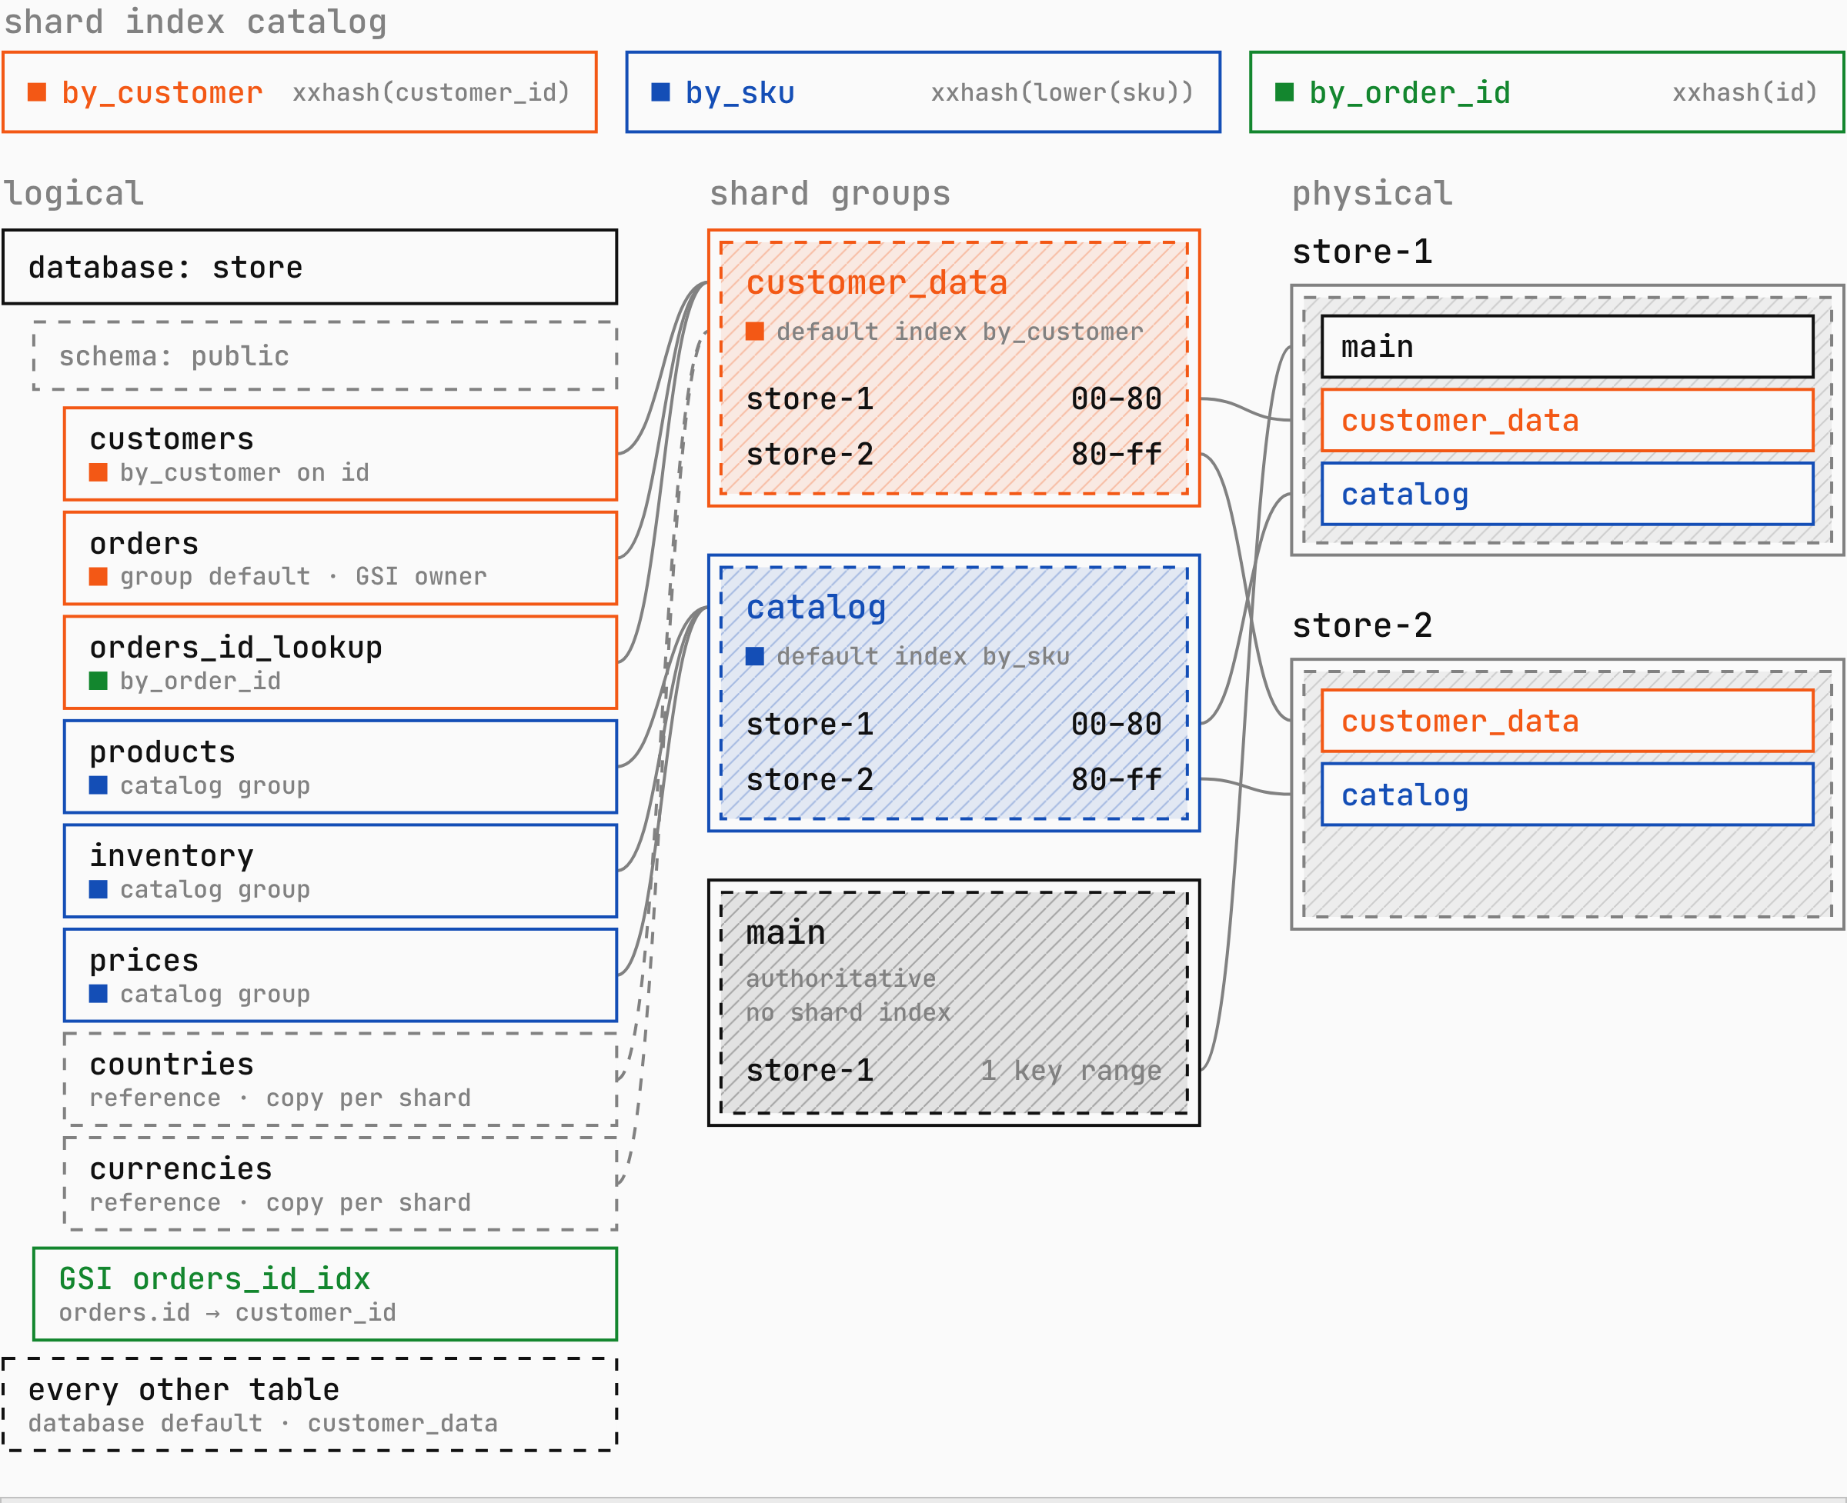Click the store-2 80-ff row in customer_data group

[954, 455]
